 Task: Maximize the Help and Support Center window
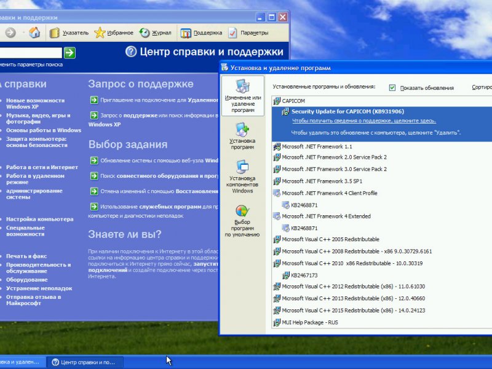[x=271, y=17]
